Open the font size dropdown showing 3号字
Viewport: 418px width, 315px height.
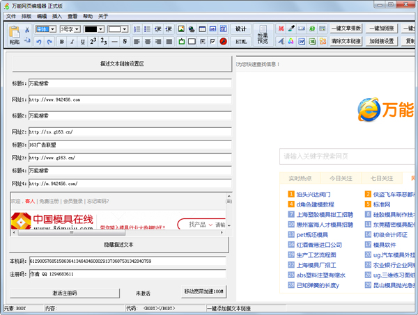77,29
